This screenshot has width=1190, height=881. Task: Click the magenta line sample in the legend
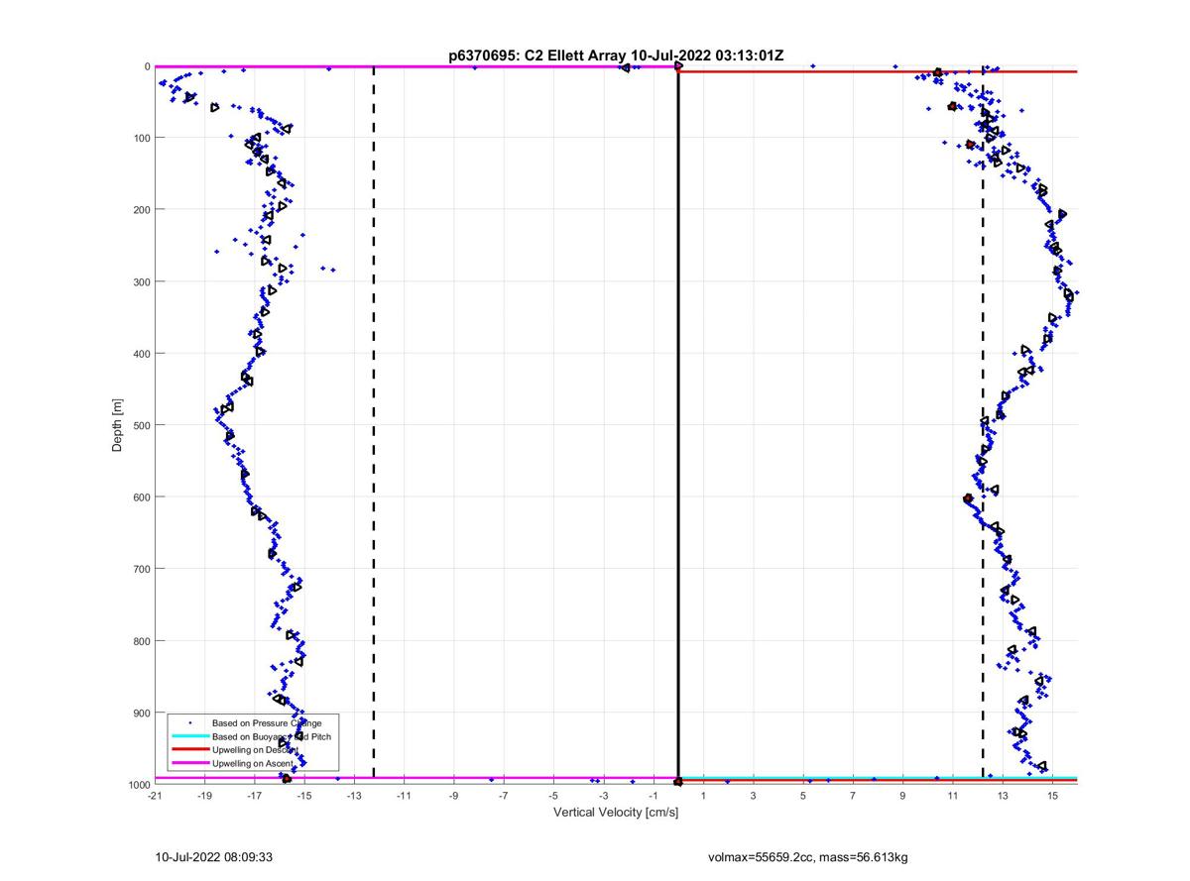(189, 764)
